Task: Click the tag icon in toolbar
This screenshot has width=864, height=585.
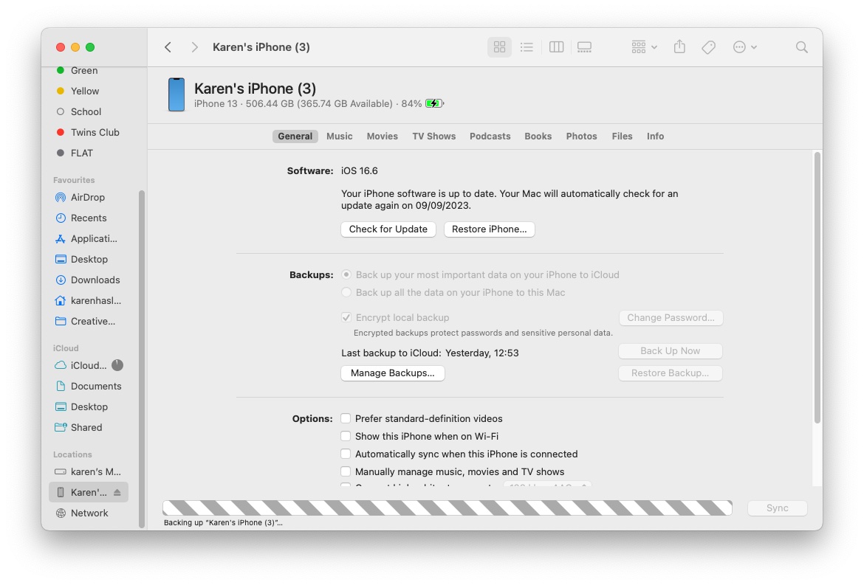Action: 709,47
